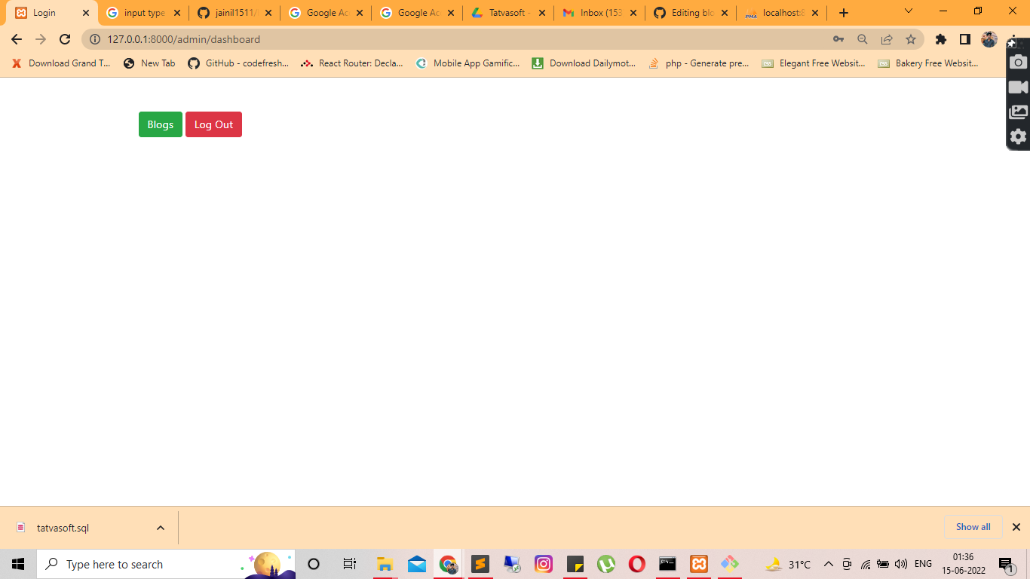Switch to the Inbox Gmail tab

(599, 12)
